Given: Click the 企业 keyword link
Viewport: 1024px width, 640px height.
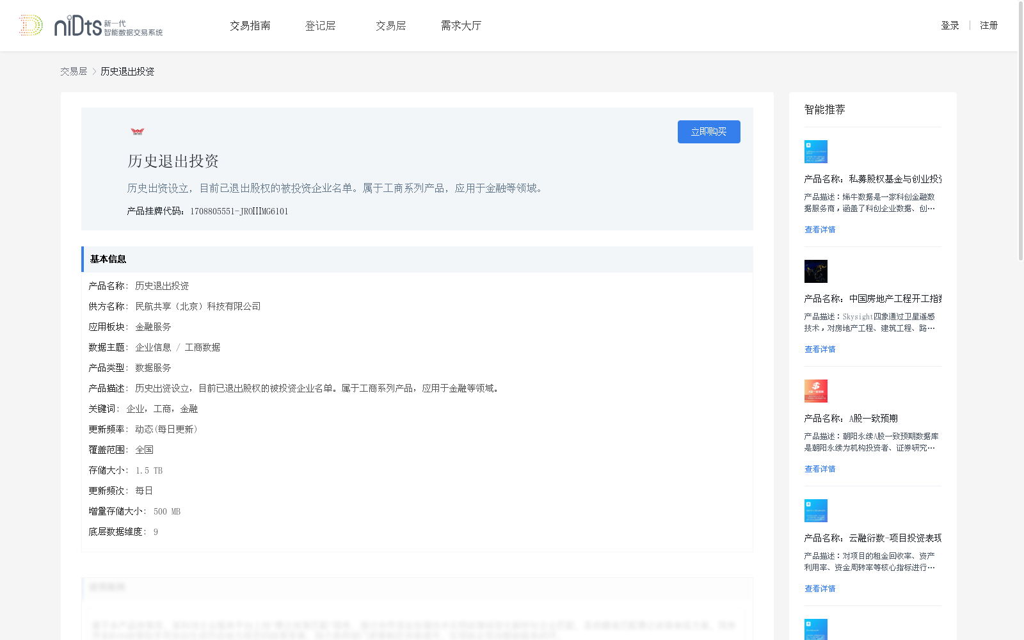Looking at the screenshot, I should click(x=135, y=409).
